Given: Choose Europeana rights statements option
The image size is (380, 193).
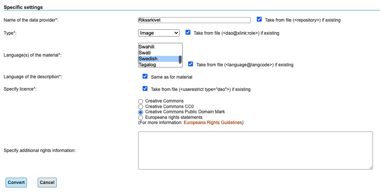Looking at the screenshot, I should point(141,117).
